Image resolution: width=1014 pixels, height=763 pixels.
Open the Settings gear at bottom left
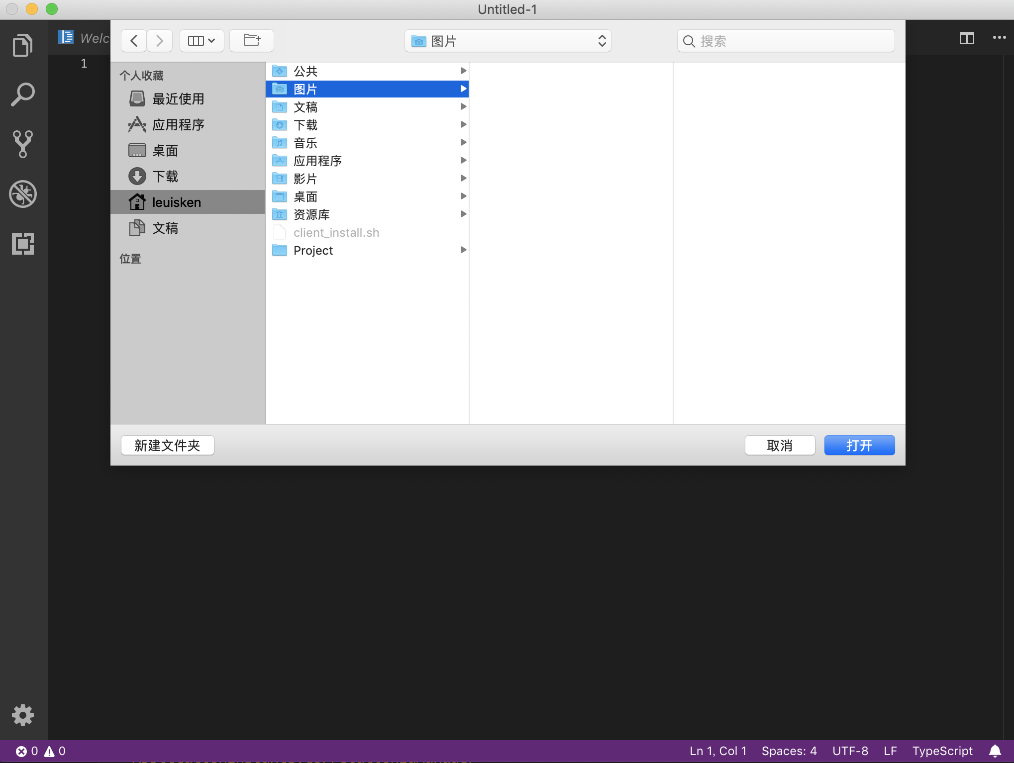tap(22, 715)
